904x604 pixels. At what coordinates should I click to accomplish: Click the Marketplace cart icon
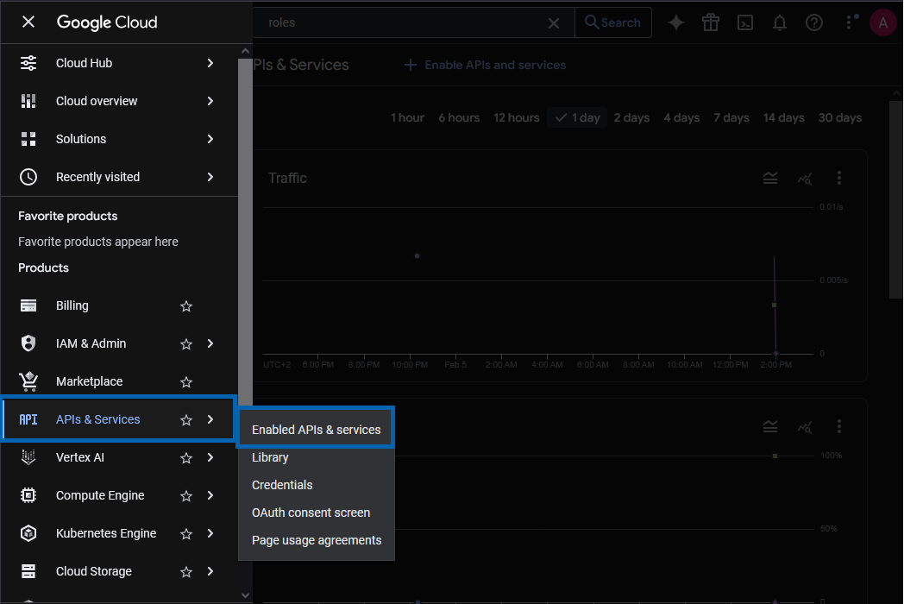tap(28, 381)
